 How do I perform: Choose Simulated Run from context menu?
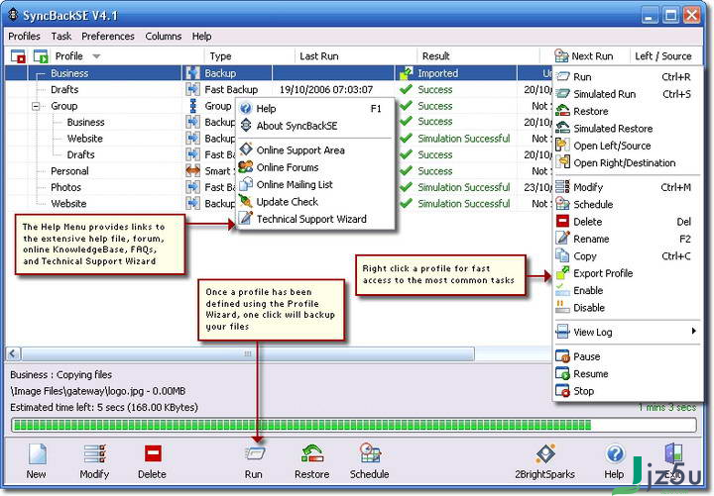[627, 94]
